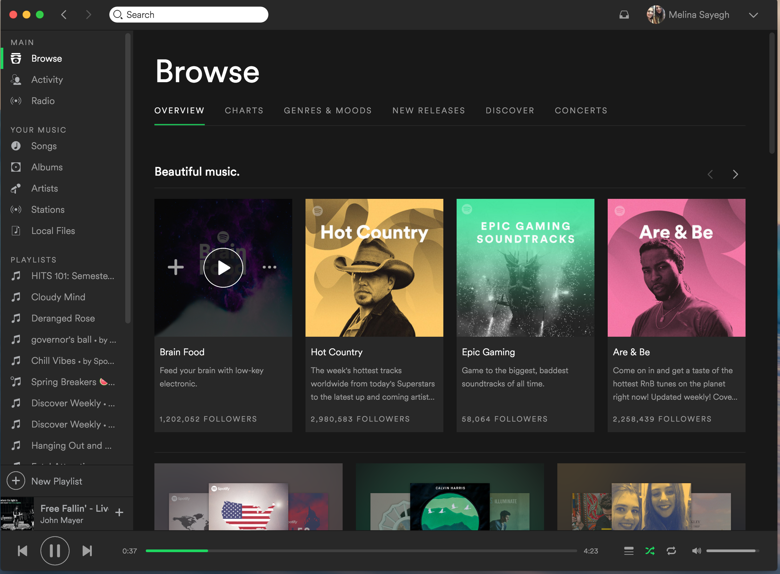Switch to the Charts tab

pyautogui.click(x=244, y=110)
